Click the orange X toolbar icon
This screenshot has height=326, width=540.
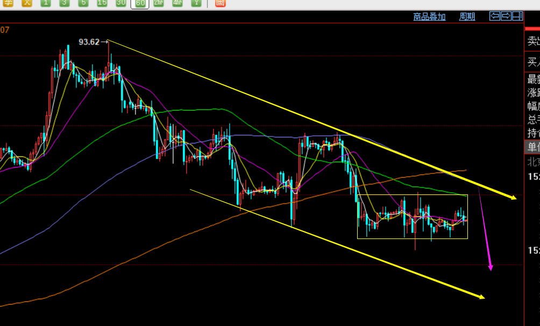pos(27,3)
